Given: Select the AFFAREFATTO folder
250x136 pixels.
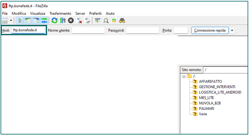Looking at the screenshot, I should coord(210,82).
